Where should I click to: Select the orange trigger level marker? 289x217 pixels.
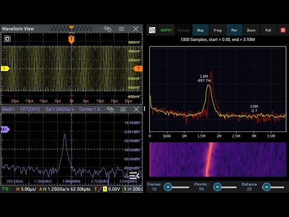(138, 69)
